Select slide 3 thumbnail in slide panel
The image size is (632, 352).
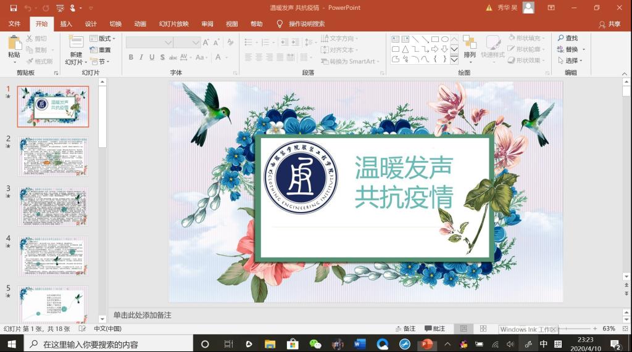[x=53, y=206]
